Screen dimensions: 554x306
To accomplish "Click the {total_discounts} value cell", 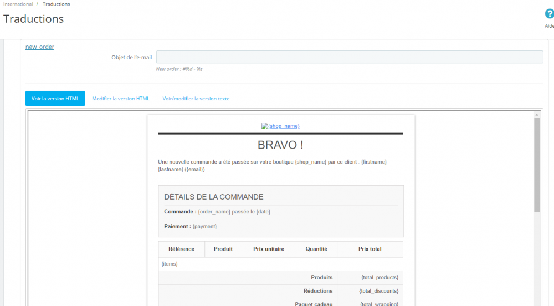I will (x=370, y=291).
